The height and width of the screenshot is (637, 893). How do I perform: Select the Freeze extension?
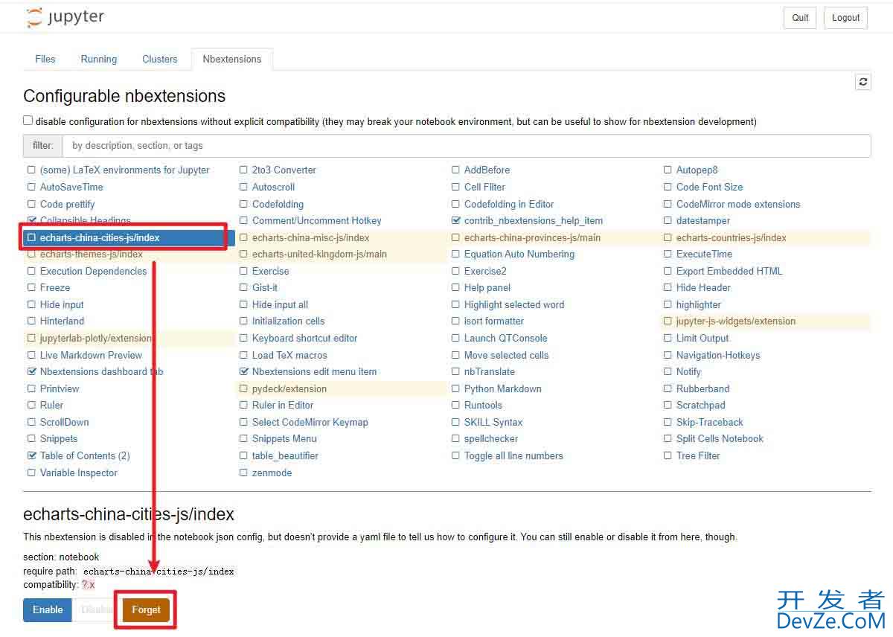point(55,287)
